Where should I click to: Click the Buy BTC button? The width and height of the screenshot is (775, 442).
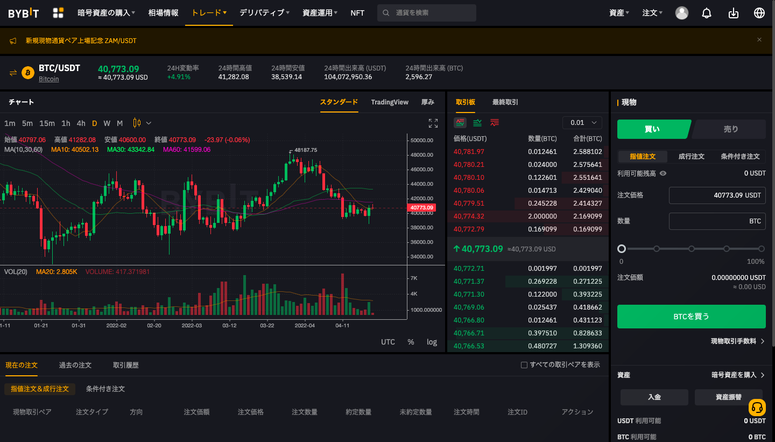pos(692,317)
